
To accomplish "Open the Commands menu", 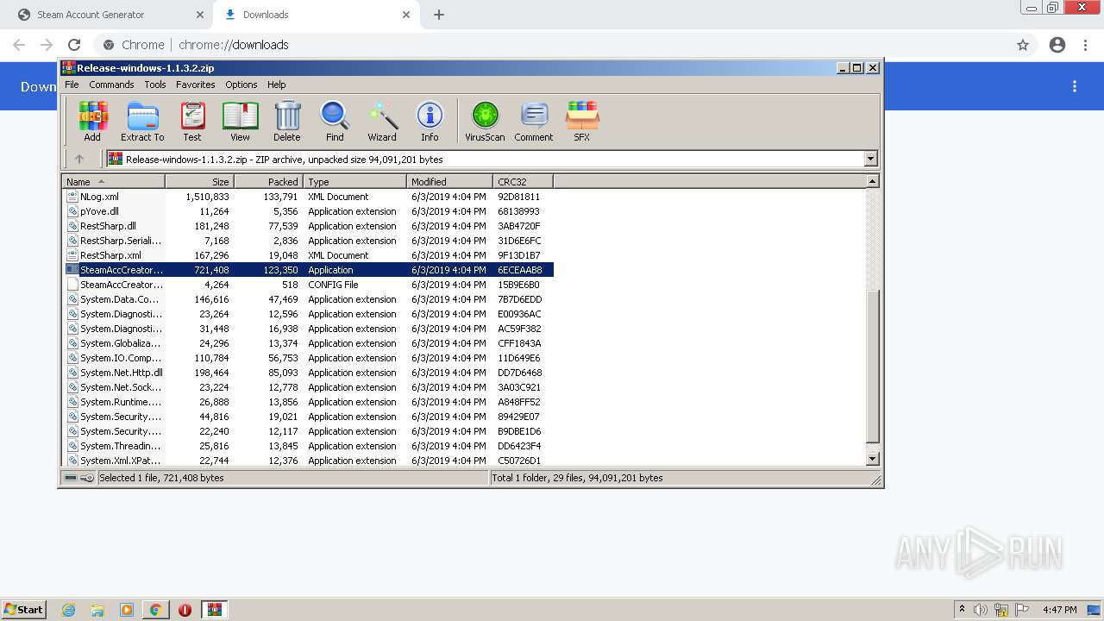I will pyautogui.click(x=111, y=85).
